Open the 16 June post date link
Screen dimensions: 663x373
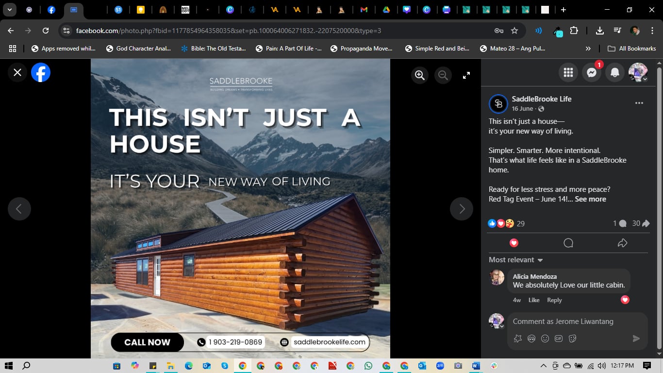[522, 109]
